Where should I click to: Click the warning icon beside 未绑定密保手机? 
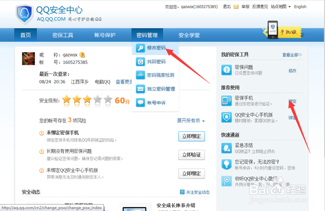pos(42,133)
